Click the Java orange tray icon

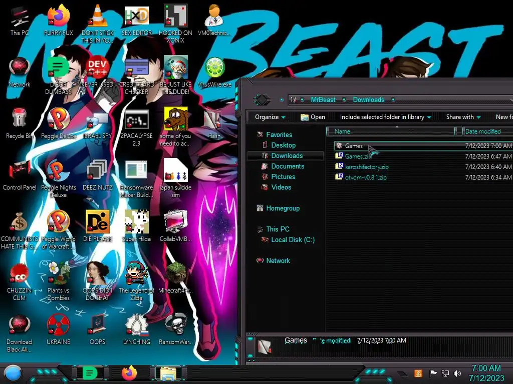click(418, 373)
